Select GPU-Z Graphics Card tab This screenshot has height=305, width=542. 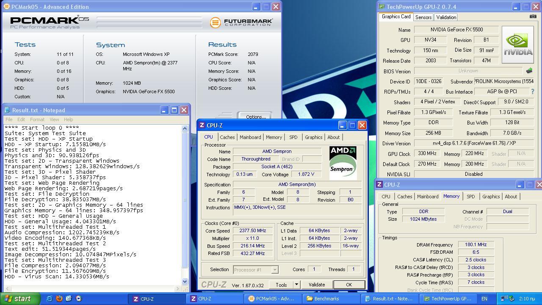396,17
